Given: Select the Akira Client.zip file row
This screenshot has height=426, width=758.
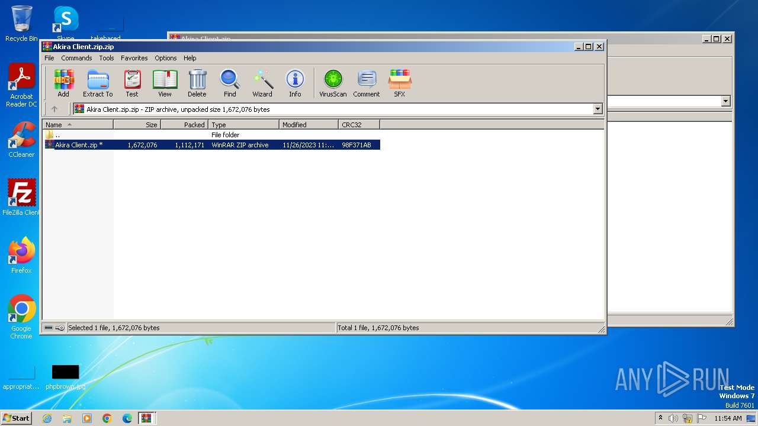Looking at the screenshot, I should 211,145.
